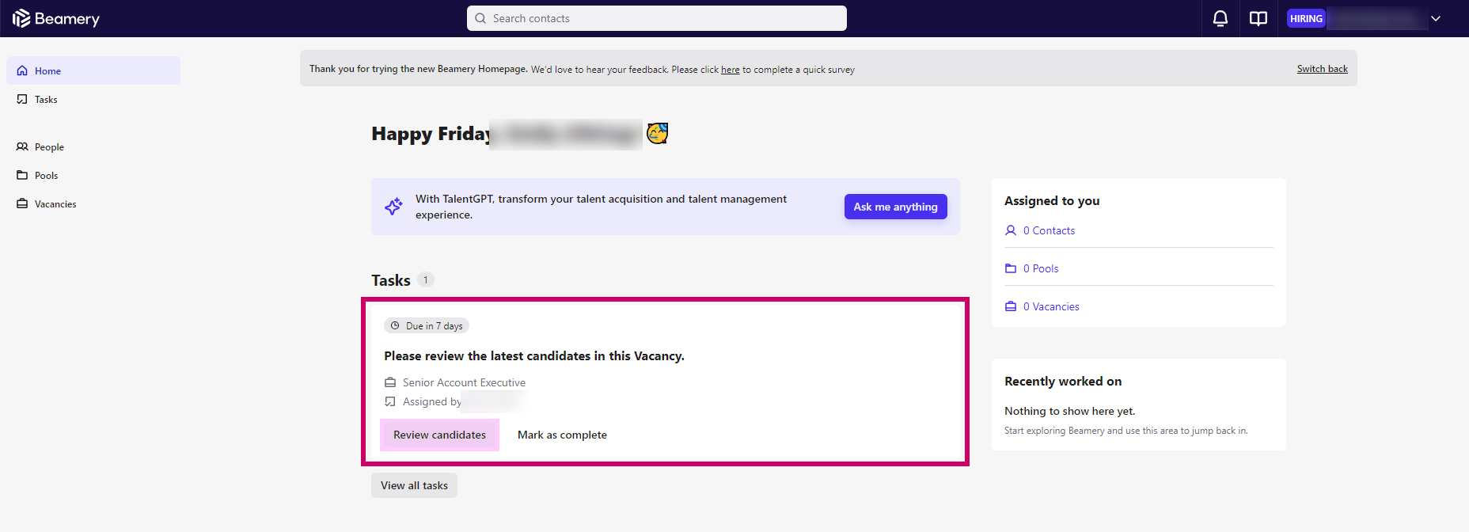Image resolution: width=1469 pixels, height=532 pixels.
Task: Click briefcase icon beside Senior Account Executive
Action: 390,382
